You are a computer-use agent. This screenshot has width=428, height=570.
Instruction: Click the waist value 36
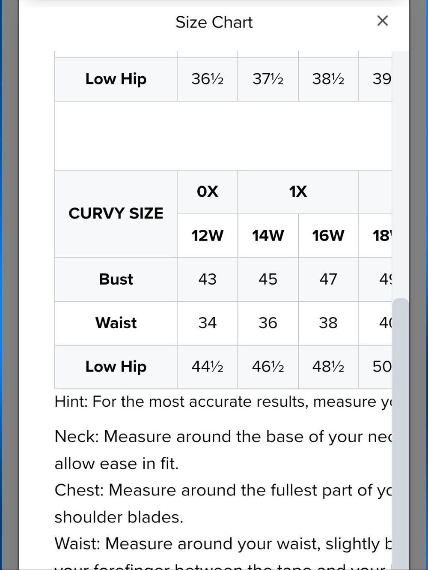268,323
